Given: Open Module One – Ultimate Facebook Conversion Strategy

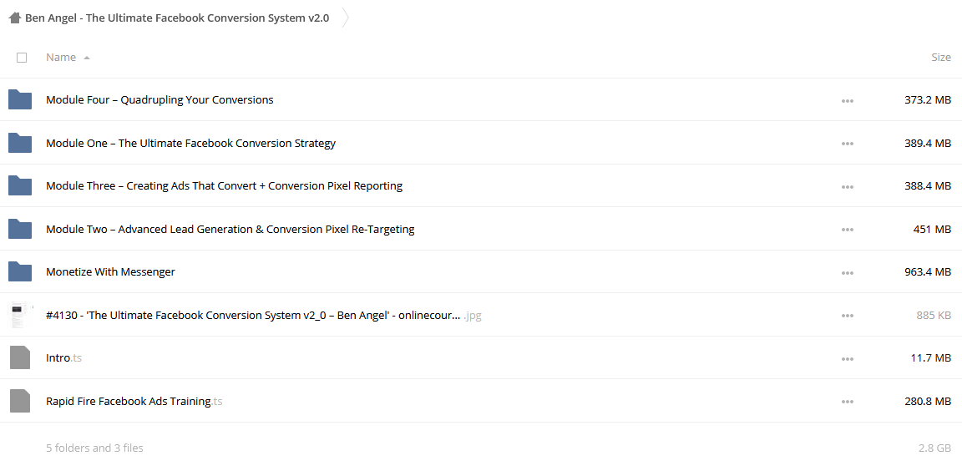Looking at the screenshot, I should coord(190,143).
